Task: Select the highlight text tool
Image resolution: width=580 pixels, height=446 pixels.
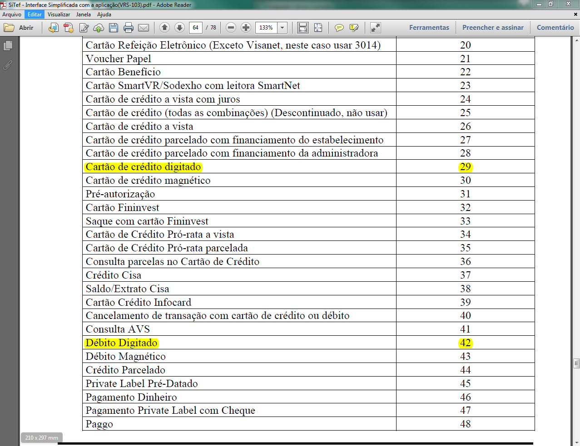Action: (x=354, y=28)
